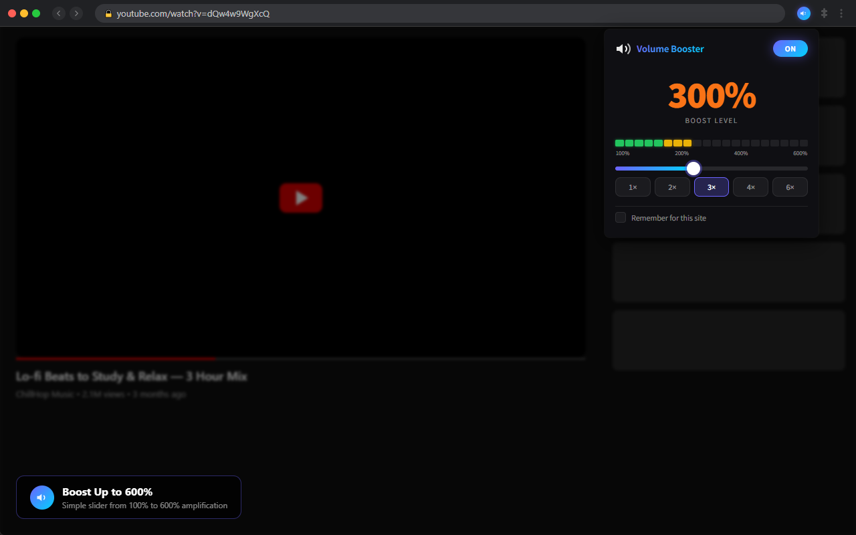The image size is (856, 535).
Task: Maximize the window with the green button
Action: 36,13
